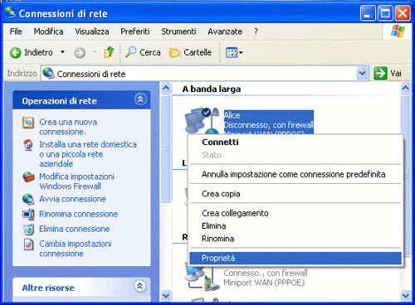Click Cambia impostazioni connessione link

(76, 249)
